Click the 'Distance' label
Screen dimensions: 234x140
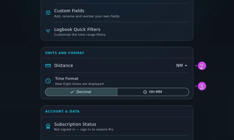[63, 66]
